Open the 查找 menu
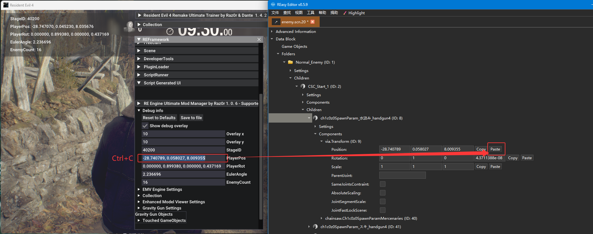Viewport: 593px width, 234px height. 287,13
